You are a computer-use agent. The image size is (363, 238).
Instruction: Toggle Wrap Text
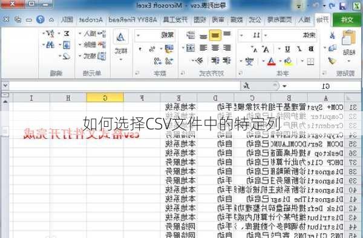click(x=191, y=35)
